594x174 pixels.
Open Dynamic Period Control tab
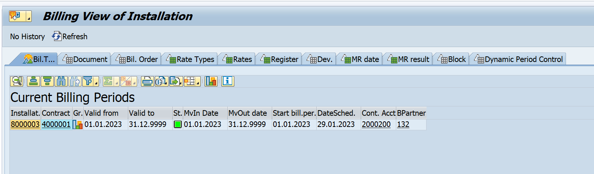pyautogui.click(x=518, y=59)
